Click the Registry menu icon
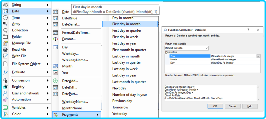The image size is (266, 119). pos(5,87)
